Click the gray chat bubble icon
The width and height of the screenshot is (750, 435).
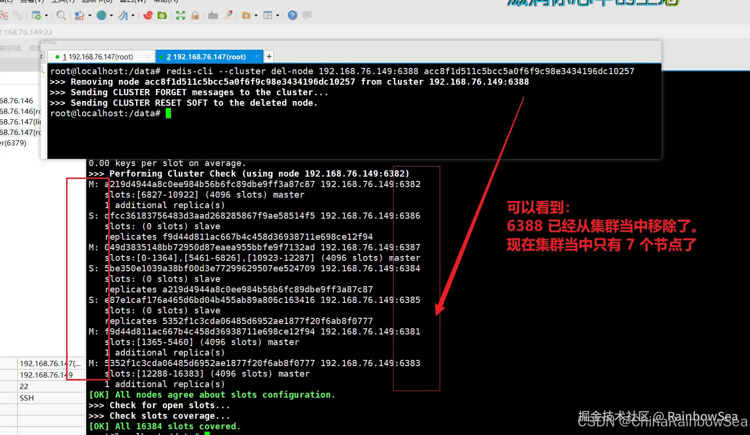[307, 15]
